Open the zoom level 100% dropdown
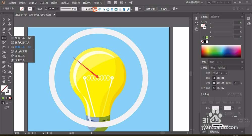The image size is (252, 136). click(25, 133)
